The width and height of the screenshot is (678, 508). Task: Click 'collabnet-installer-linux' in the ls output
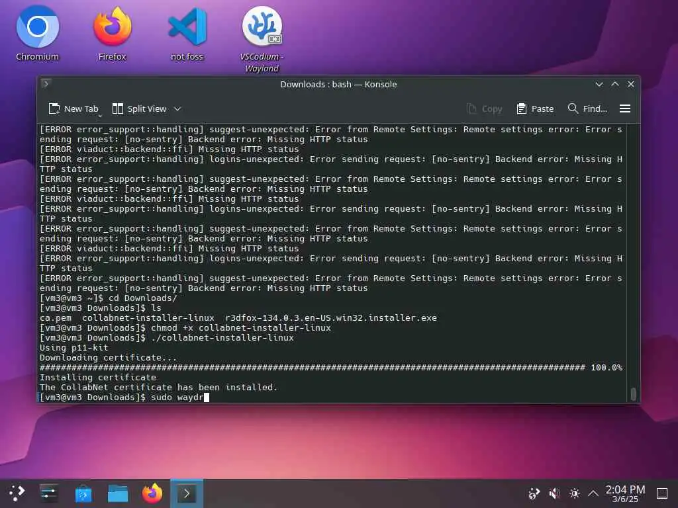click(148, 318)
